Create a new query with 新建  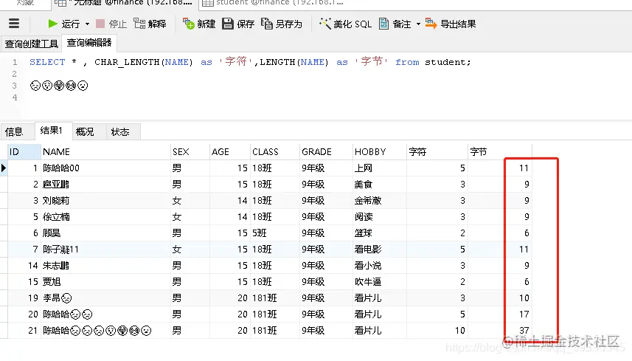199,24
